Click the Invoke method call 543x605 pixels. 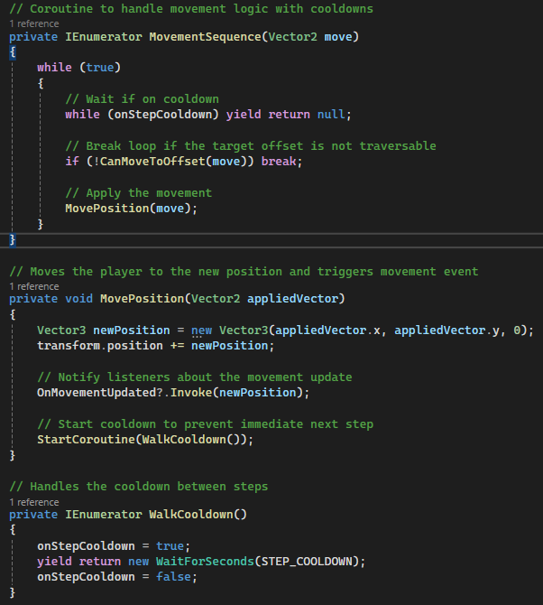[x=191, y=393]
